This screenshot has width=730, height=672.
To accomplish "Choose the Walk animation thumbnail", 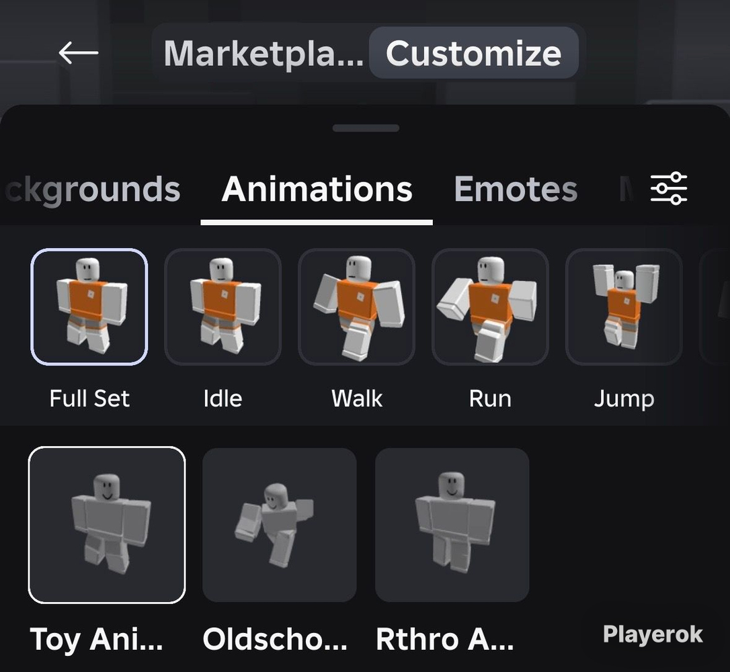I will (357, 306).
